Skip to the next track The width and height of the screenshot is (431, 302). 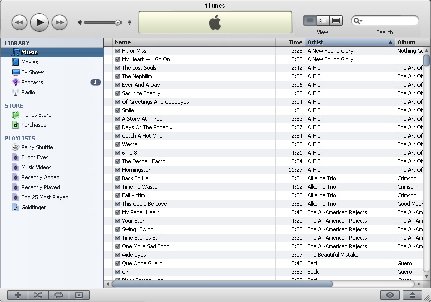60,22
